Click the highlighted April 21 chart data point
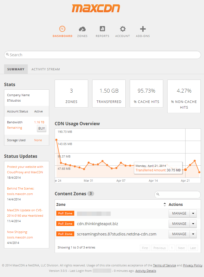The height and width of the screenshot is (277, 204). [x=186, y=169]
